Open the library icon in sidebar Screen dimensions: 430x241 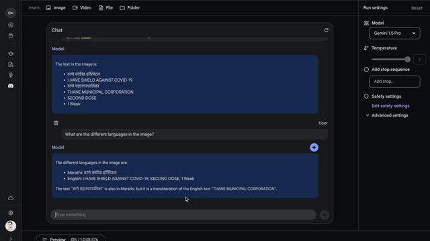[11, 35]
